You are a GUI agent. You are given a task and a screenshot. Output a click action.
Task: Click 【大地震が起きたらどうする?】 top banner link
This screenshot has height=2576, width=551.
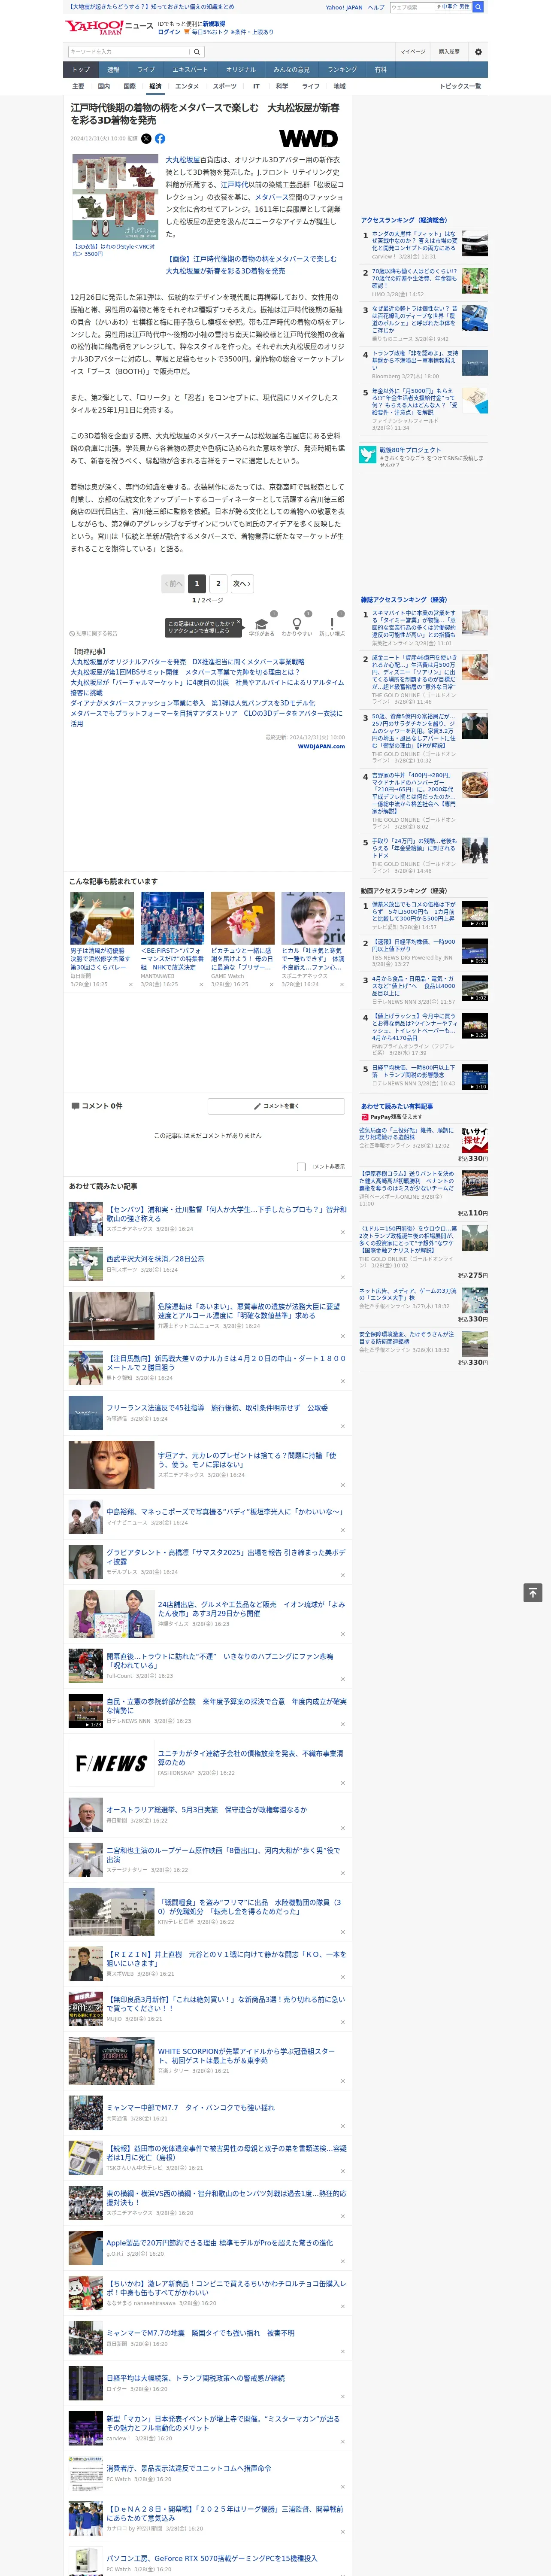(151, 7)
